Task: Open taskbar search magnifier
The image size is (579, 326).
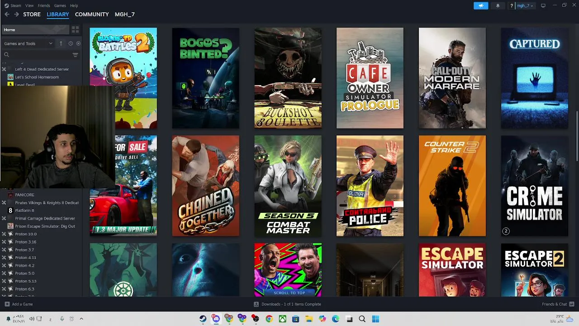Action: click(362, 319)
